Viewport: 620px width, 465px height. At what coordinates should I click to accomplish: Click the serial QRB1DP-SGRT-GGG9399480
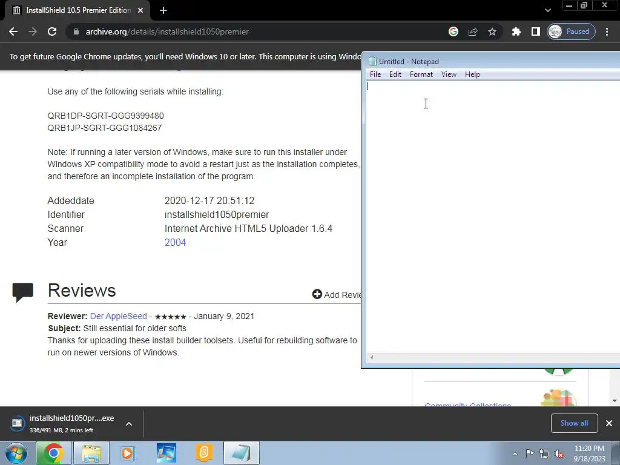click(105, 116)
